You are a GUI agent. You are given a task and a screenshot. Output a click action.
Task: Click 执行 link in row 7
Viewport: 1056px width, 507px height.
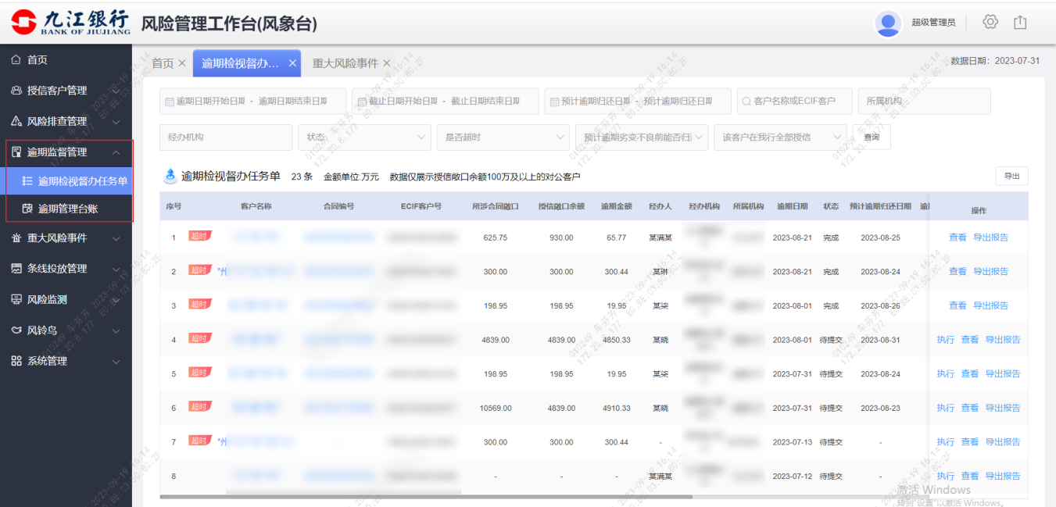point(946,442)
